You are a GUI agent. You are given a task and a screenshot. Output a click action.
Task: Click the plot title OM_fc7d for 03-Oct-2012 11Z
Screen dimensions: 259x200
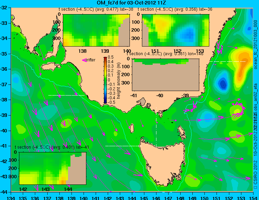(x=132, y=3)
